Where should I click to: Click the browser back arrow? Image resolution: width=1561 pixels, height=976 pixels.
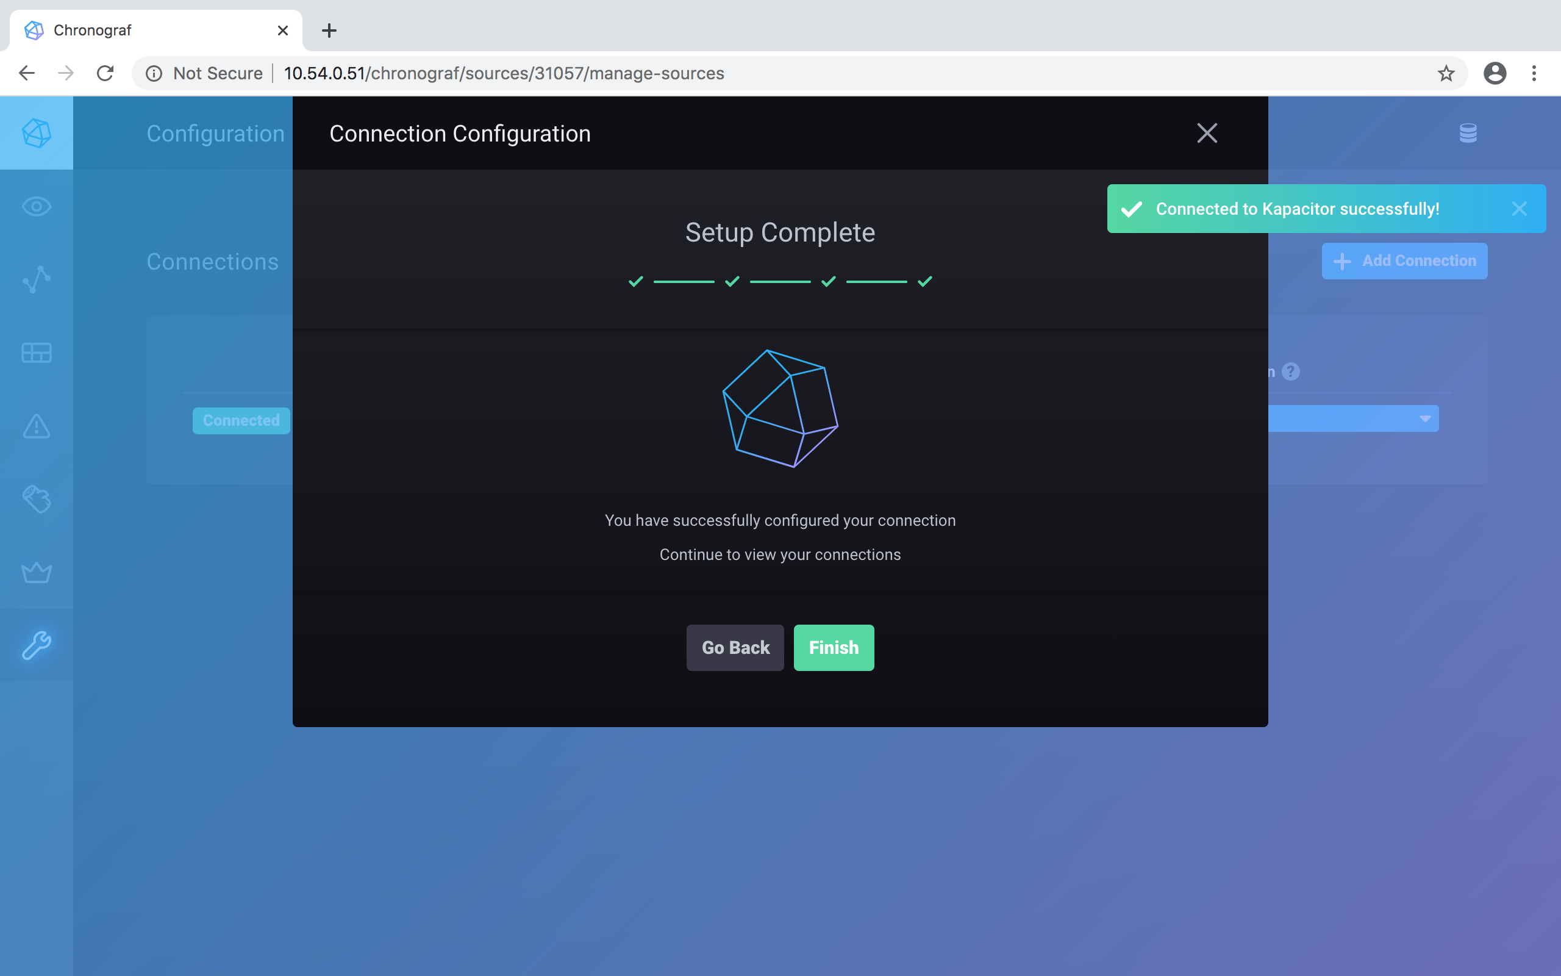pyautogui.click(x=27, y=73)
